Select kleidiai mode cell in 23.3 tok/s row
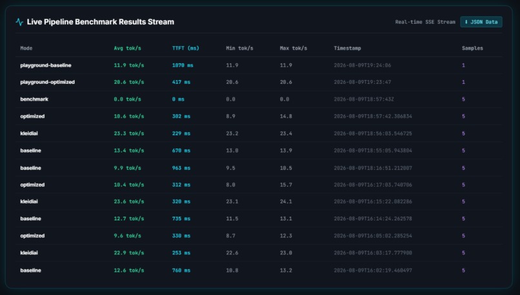The image size is (520, 295). pyautogui.click(x=29, y=134)
